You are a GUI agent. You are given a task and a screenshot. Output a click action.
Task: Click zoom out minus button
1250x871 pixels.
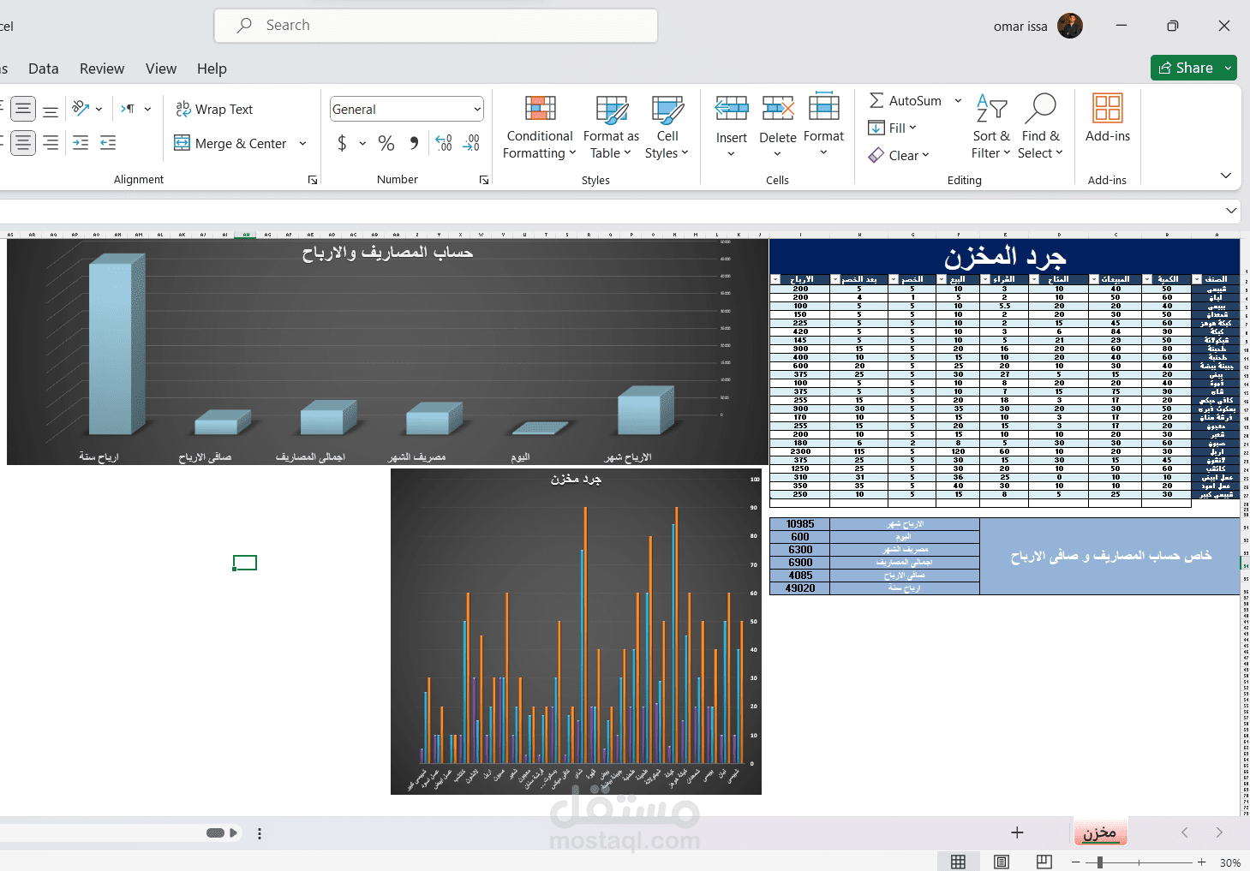click(x=1076, y=862)
